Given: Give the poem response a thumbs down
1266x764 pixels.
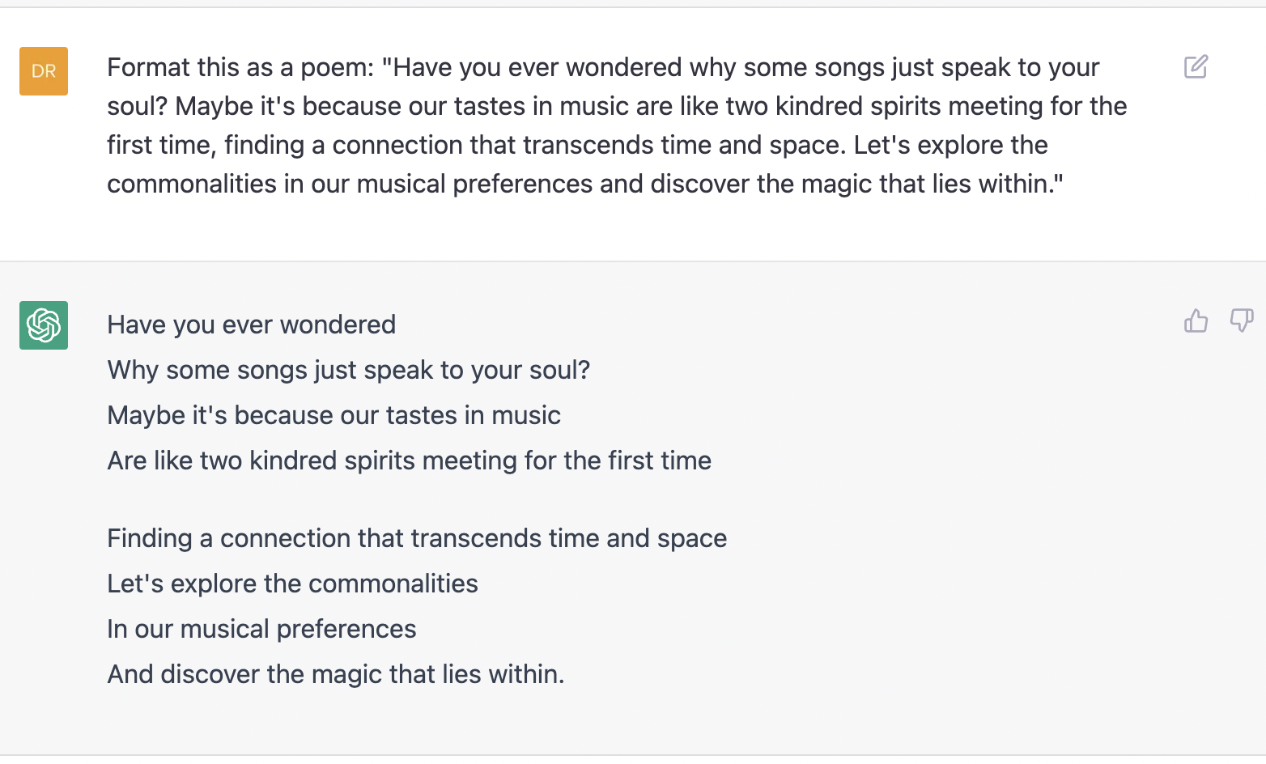Looking at the screenshot, I should tap(1241, 321).
